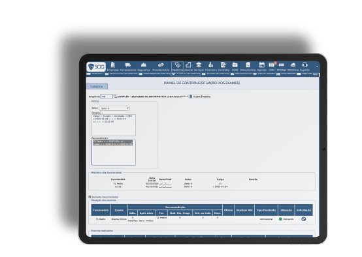Click the Ir para Empresa button
The height and width of the screenshot is (257, 362).
pos(200,97)
